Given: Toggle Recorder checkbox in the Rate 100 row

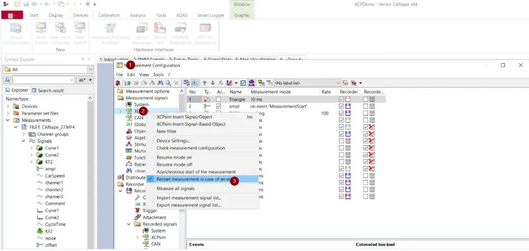Looking at the screenshot, I should [341, 113].
